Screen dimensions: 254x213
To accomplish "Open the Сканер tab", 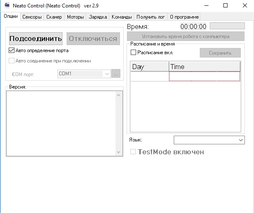I will 54,17.
